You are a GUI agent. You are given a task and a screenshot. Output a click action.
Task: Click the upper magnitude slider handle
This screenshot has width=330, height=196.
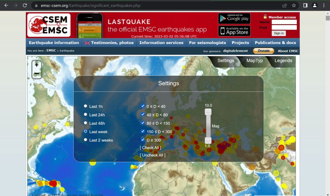click(208, 111)
